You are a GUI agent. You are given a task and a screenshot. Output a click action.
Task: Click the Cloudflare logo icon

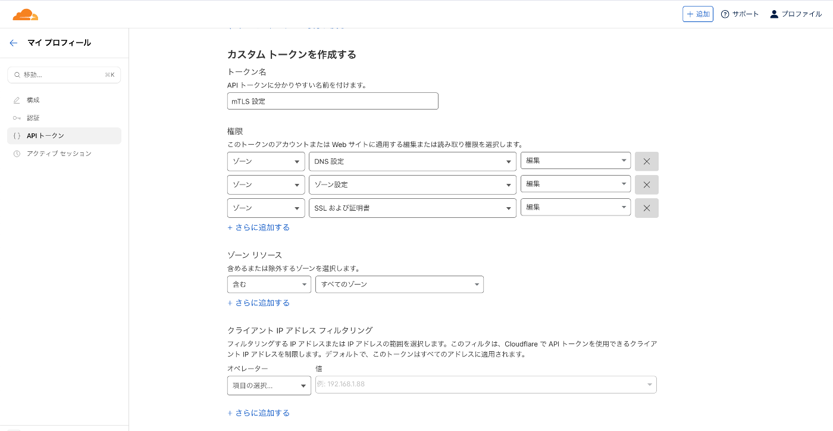click(25, 14)
